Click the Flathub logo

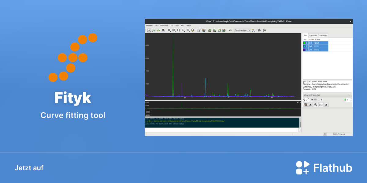(x=324, y=168)
